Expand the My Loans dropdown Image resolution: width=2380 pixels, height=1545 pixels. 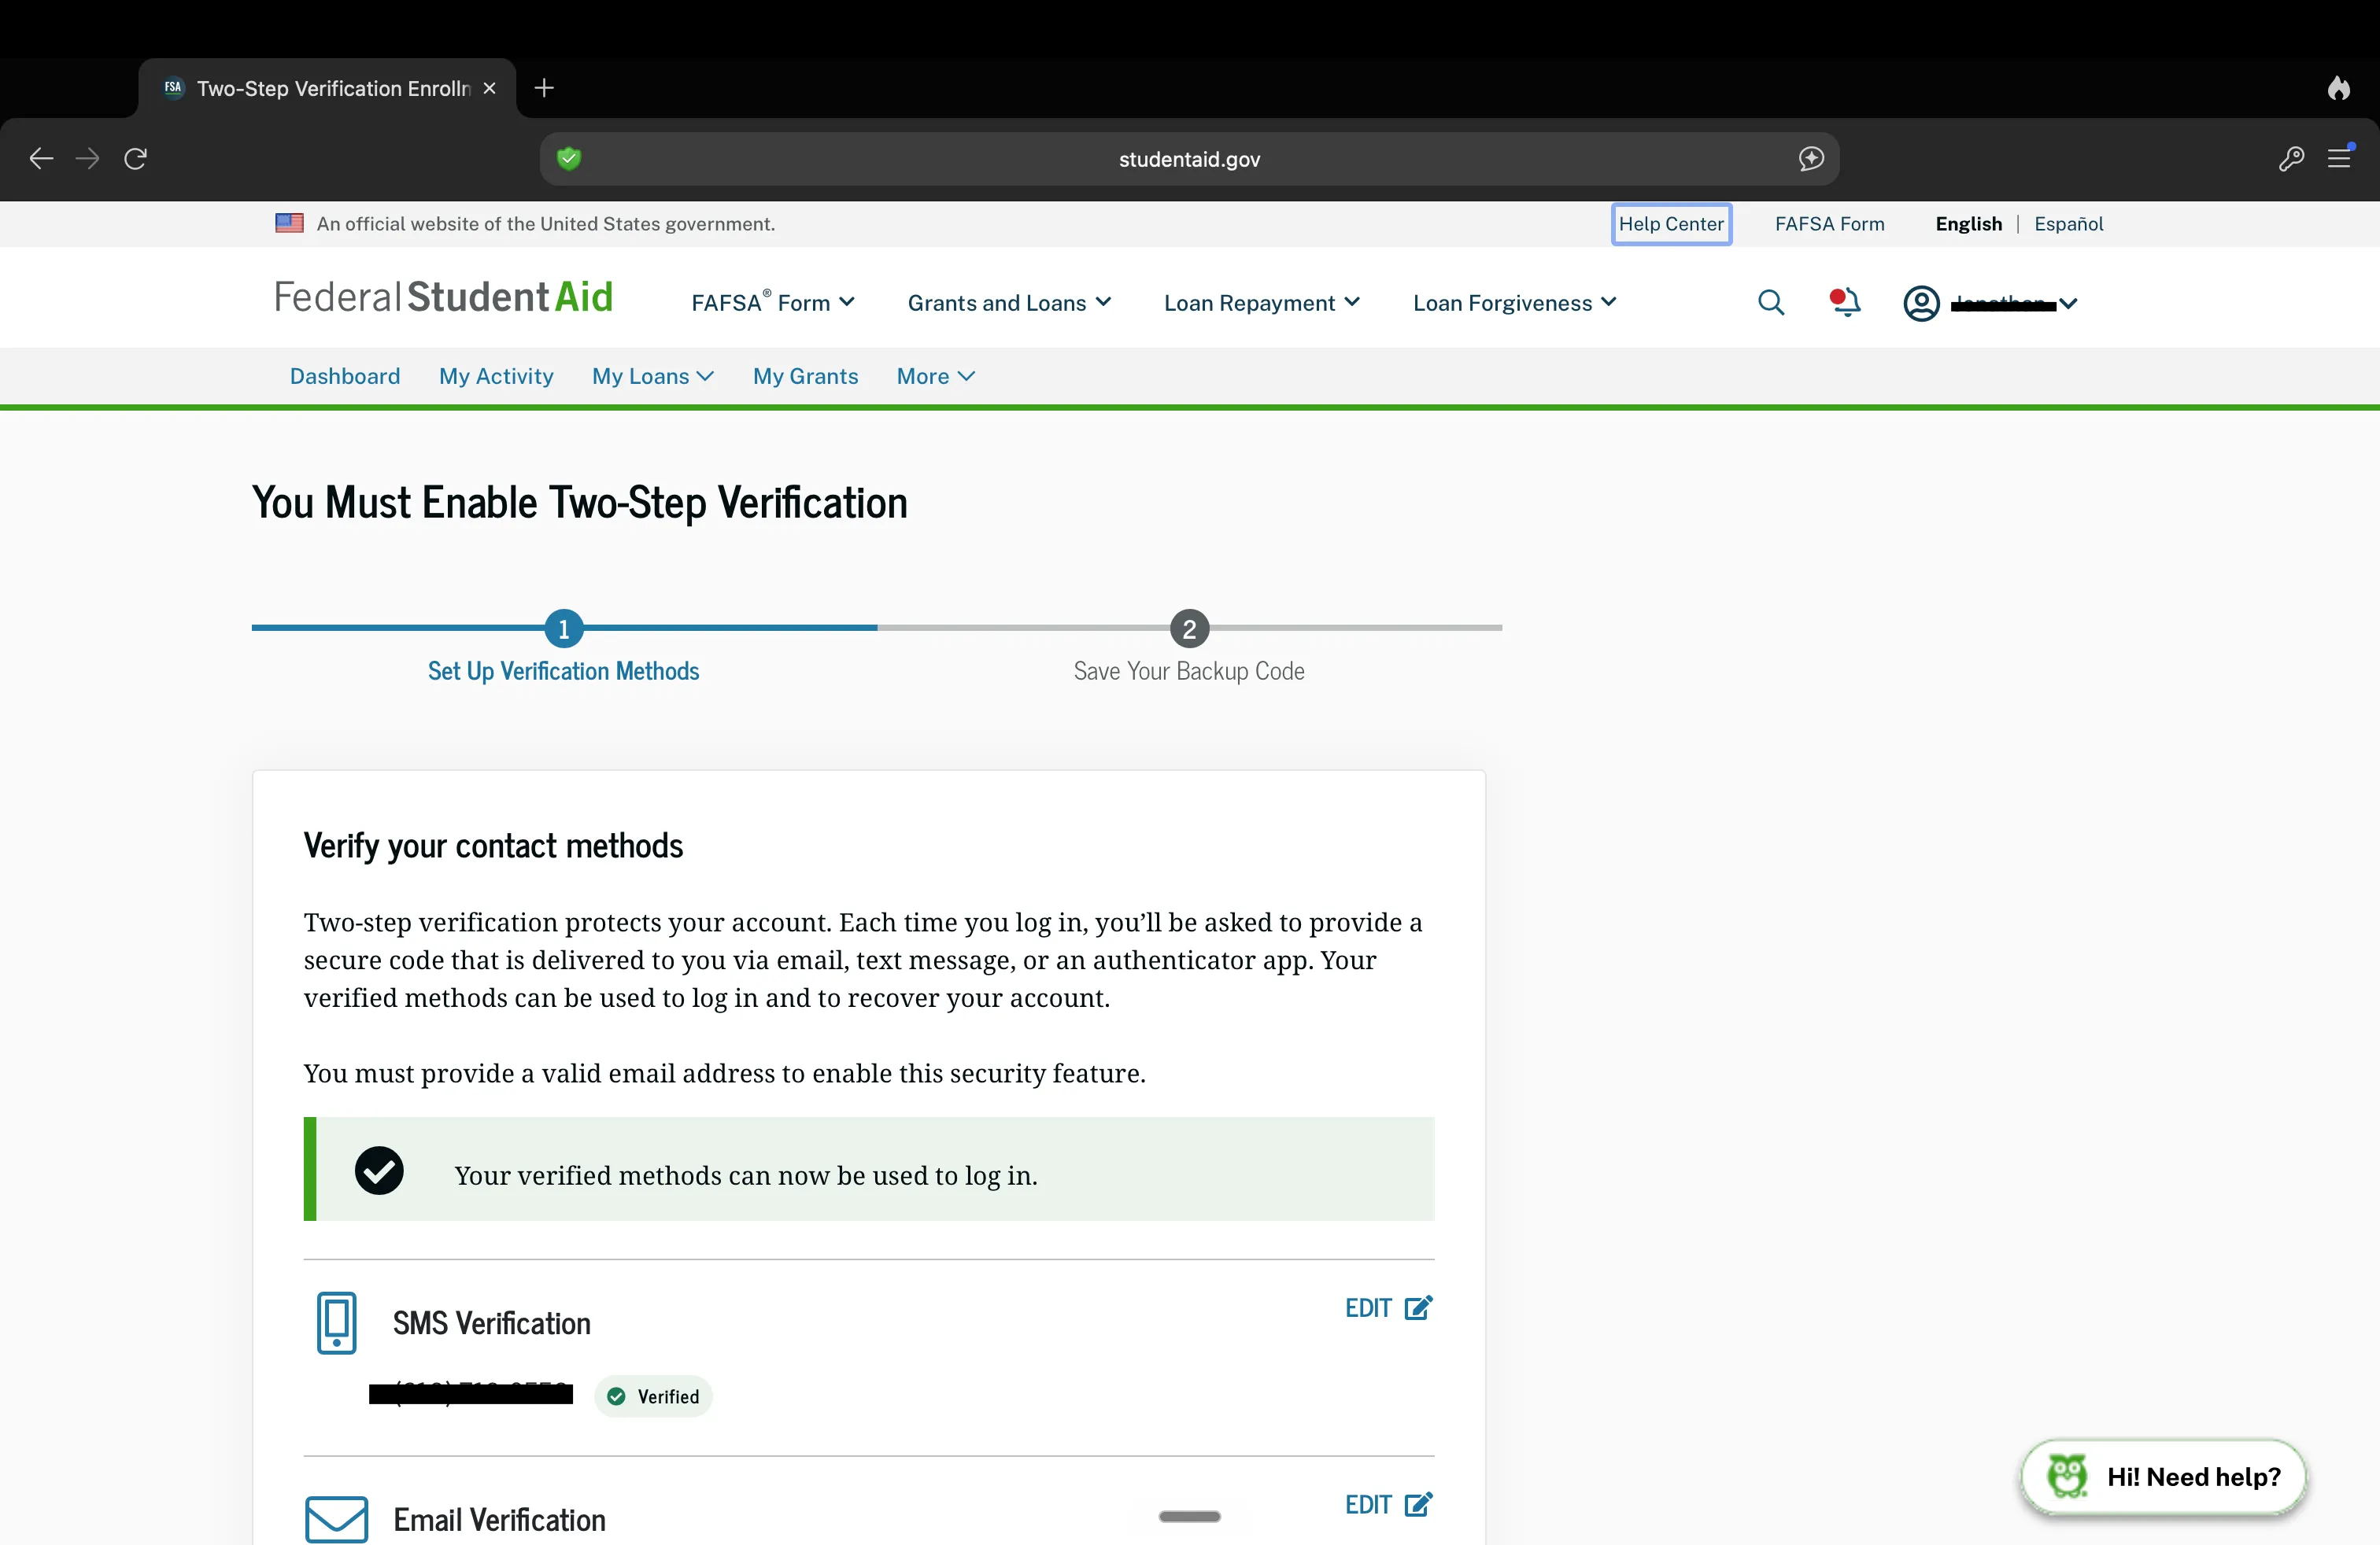point(652,376)
